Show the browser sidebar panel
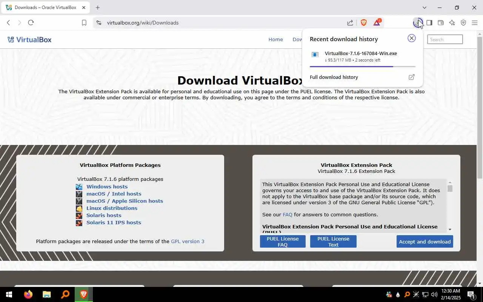The height and width of the screenshot is (302, 483). (x=429, y=23)
